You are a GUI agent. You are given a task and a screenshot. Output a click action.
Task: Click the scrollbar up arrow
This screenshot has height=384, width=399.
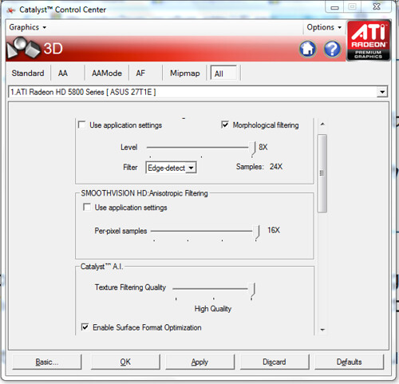[322, 124]
